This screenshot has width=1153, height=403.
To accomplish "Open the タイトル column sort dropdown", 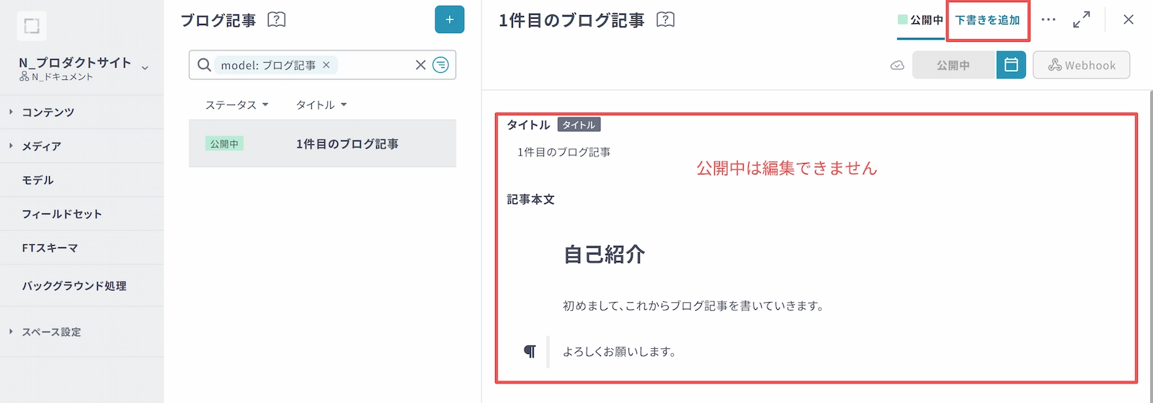I will coord(321,105).
